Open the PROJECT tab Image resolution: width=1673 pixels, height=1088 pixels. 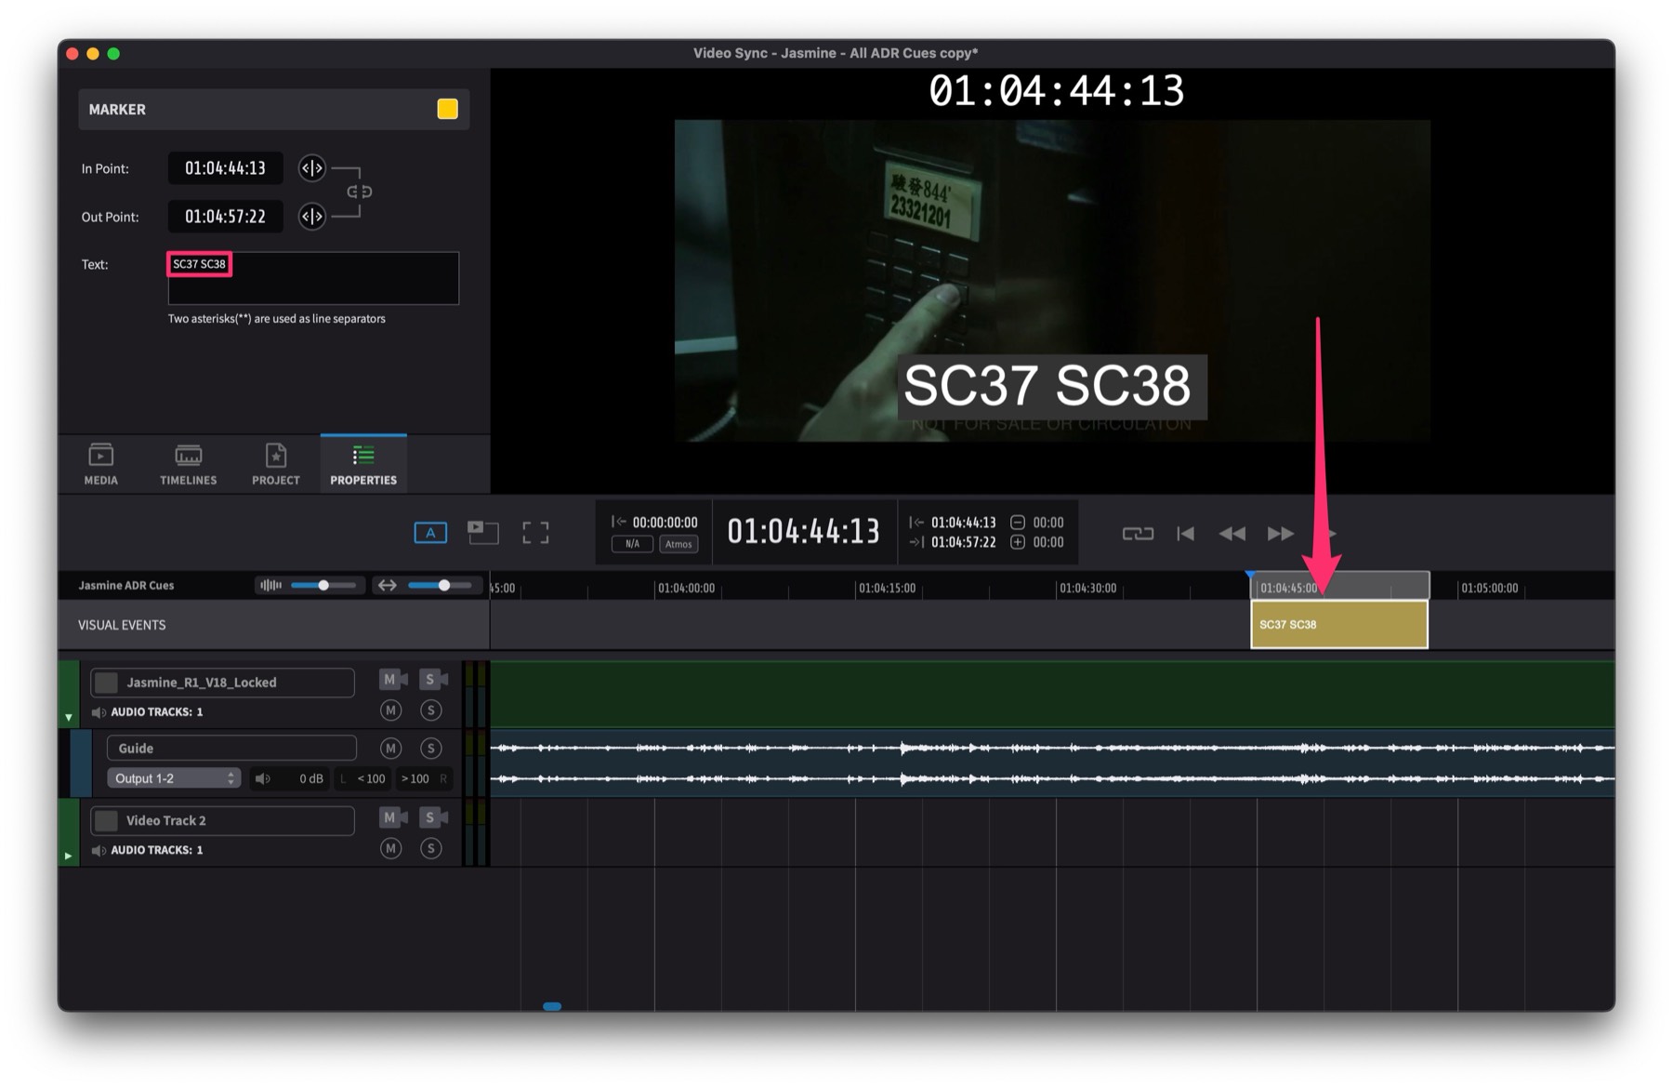(276, 464)
